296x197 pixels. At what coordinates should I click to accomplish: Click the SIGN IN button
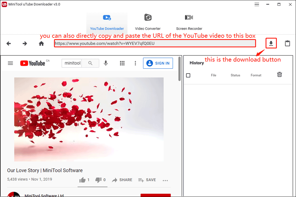pos(158,63)
